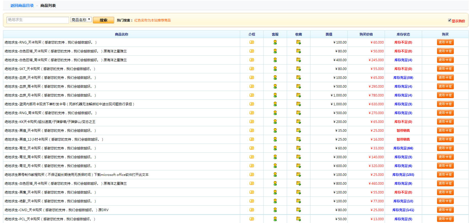Open the 商品名称 search type dropdown
469x223 pixels.
pyautogui.click(x=81, y=20)
